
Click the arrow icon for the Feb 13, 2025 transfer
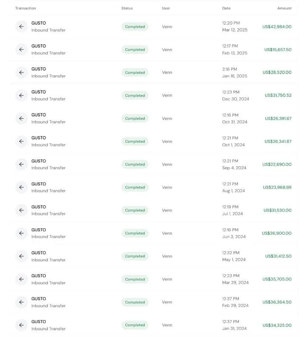tap(21, 50)
